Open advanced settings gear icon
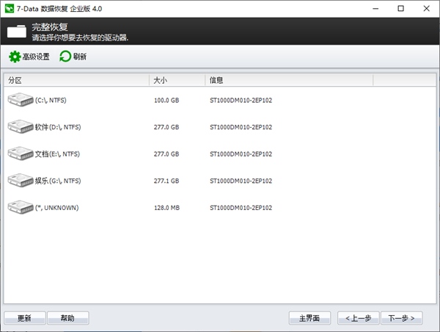440x332 pixels. pyautogui.click(x=15, y=57)
